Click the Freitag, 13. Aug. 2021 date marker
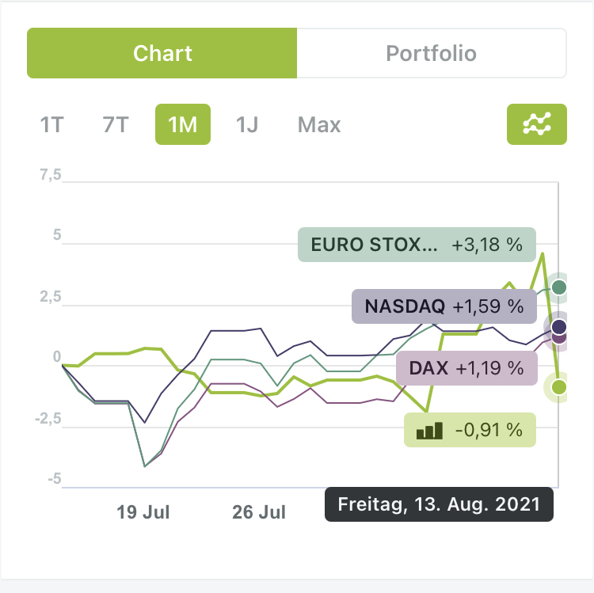The height and width of the screenshot is (593, 594). click(439, 504)
